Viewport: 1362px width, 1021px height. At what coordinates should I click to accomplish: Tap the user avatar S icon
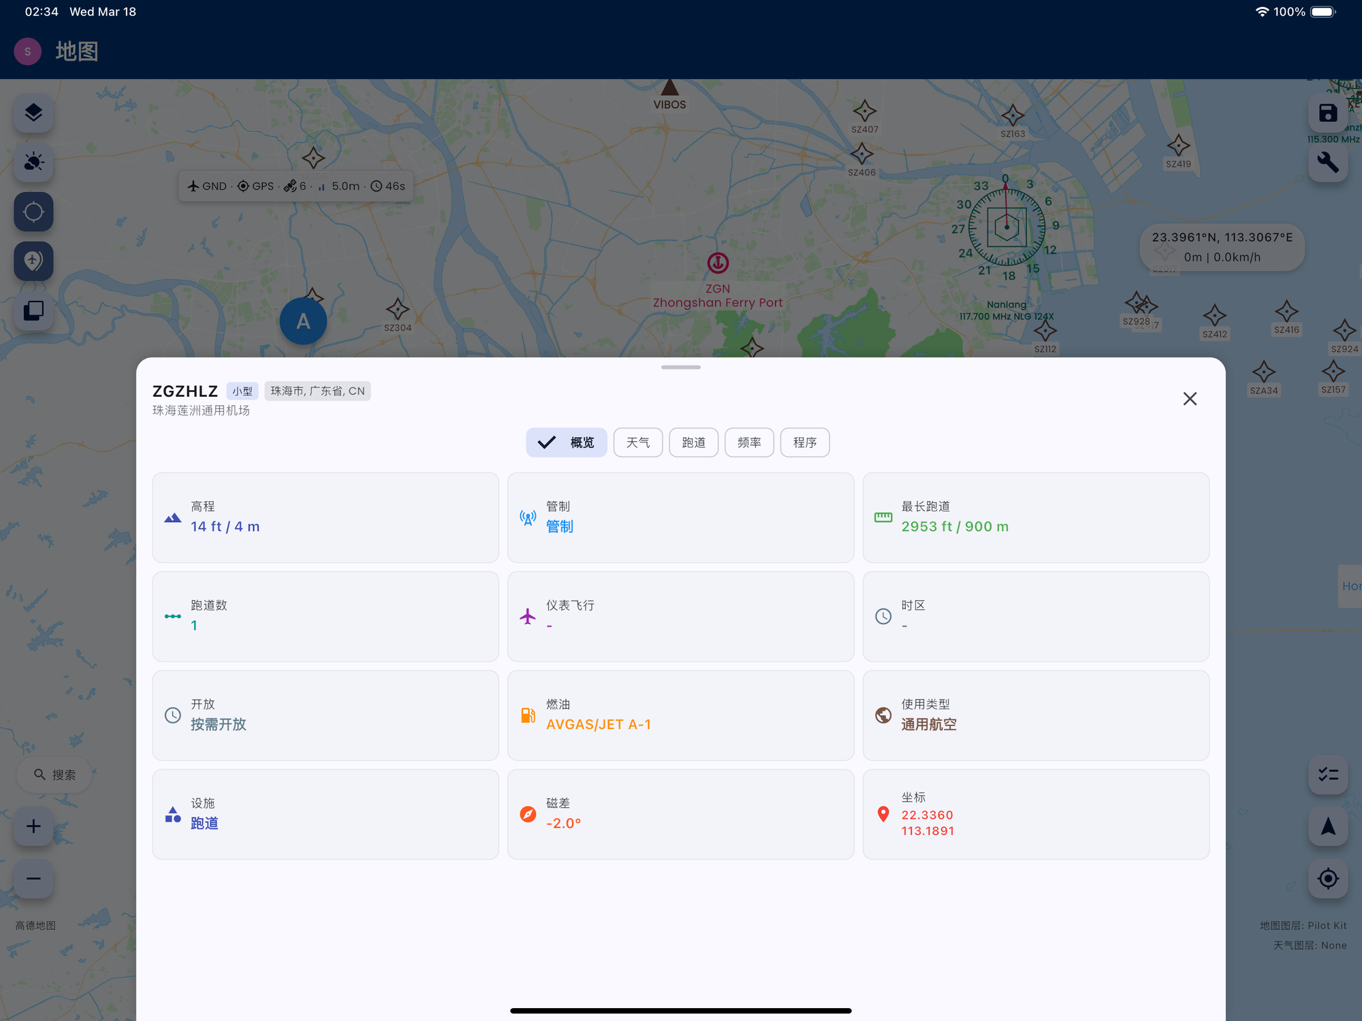(27, 52)
